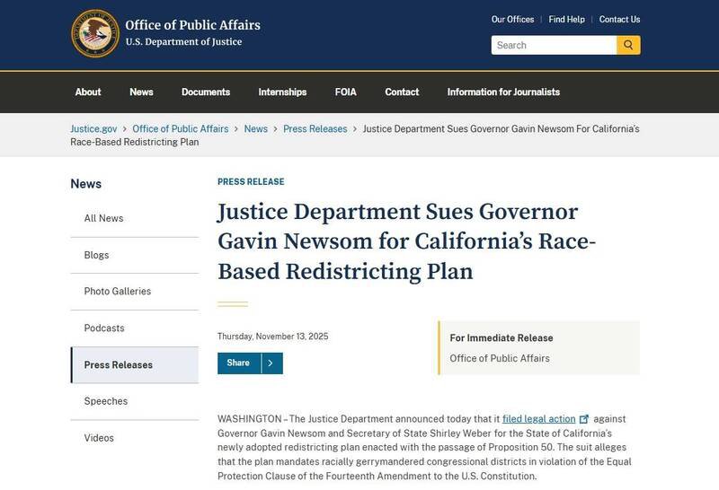The height and width of the screenshot is (490, 719).
Task: Click the magnifying glass search button
Action: (x=629, y=45)
